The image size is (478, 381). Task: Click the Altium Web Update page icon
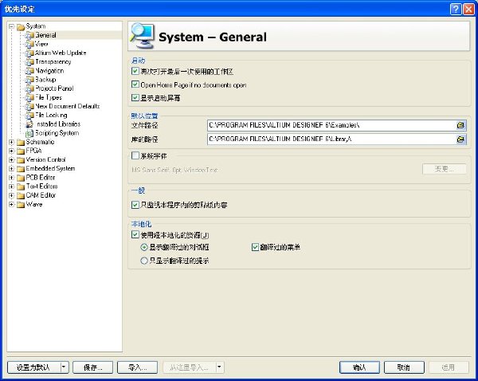click(x=29, y=53)
